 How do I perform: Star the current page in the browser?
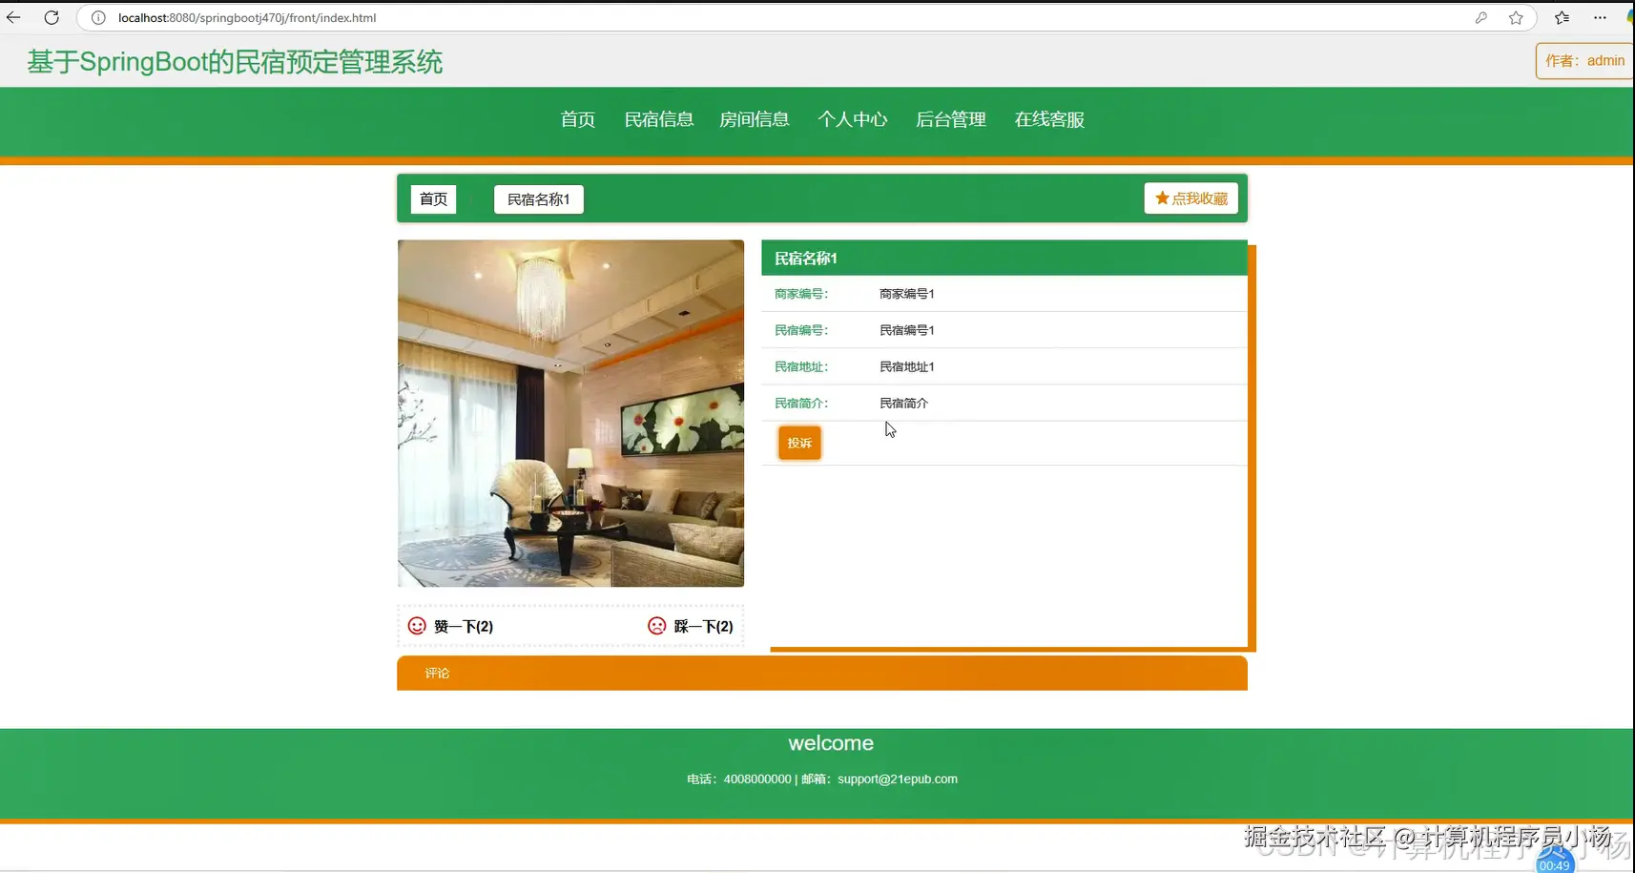pyautogui.click(x=1516, y=17)
